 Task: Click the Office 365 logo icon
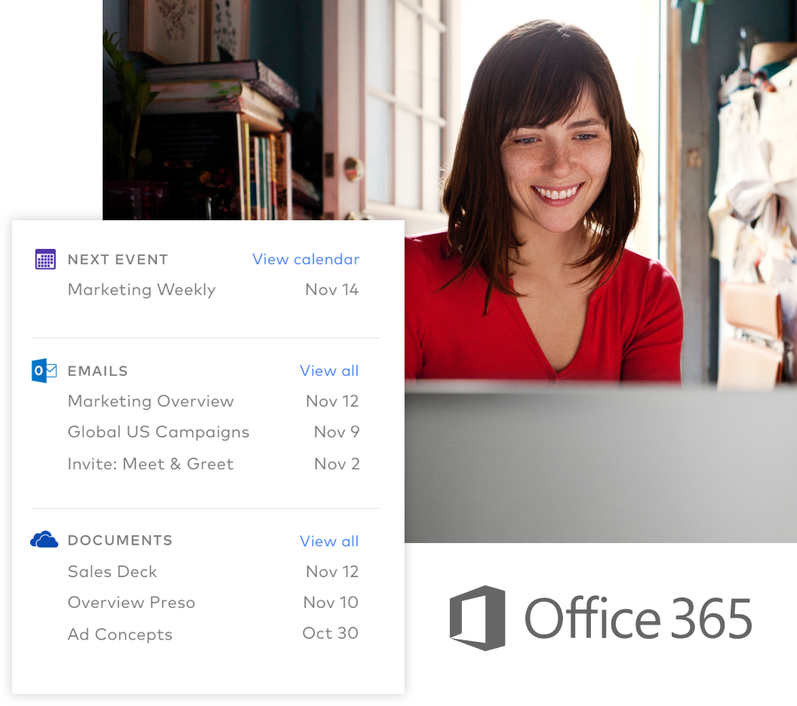[x=477, y=618]
